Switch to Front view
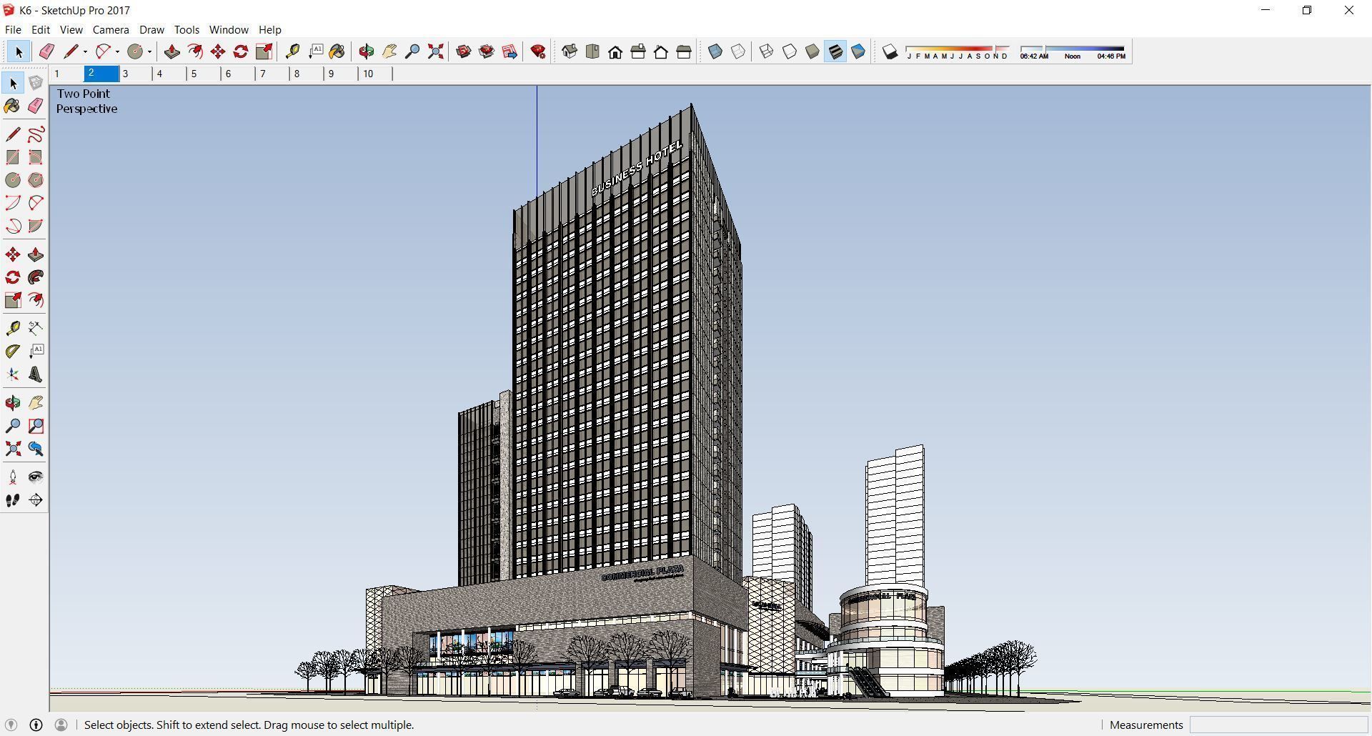Viewport: 1372px width, 736px height. click(615, 51)
